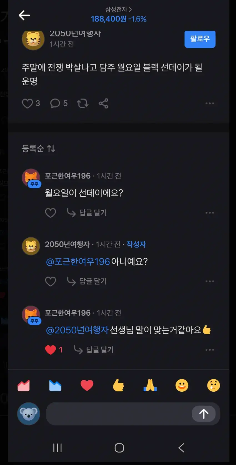Screen dimensions: 236x465
Task: Insert the rising chart emoji reaction
Action: (24, 386)
